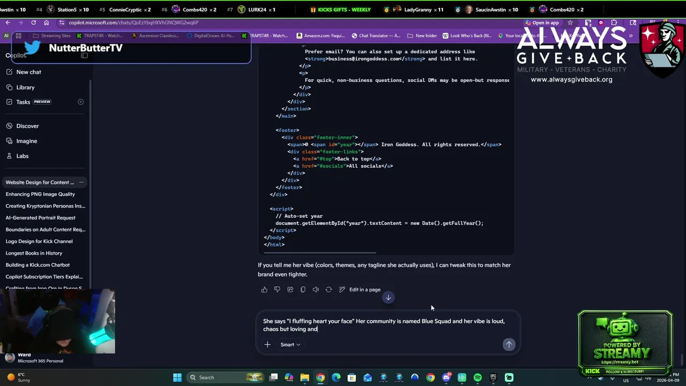Jump to bottom with the down-arrow button

[388, 298]
